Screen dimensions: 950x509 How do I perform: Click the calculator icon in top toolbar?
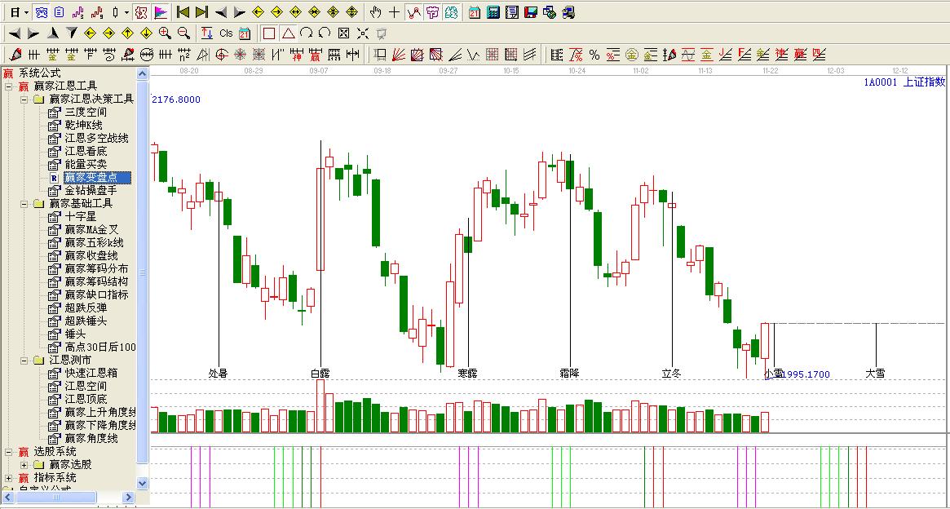point(493,12)
